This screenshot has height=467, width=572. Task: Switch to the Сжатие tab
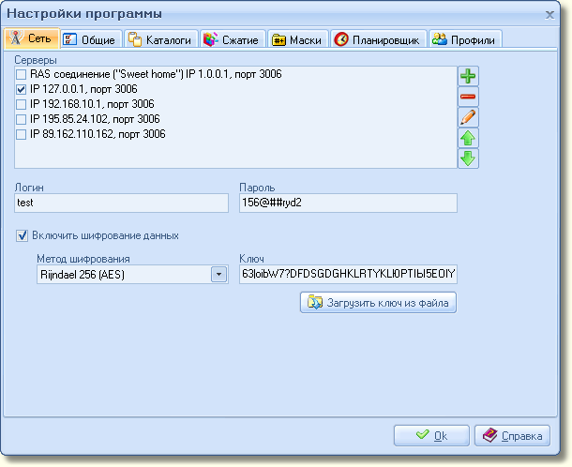[x=233, y=39]
